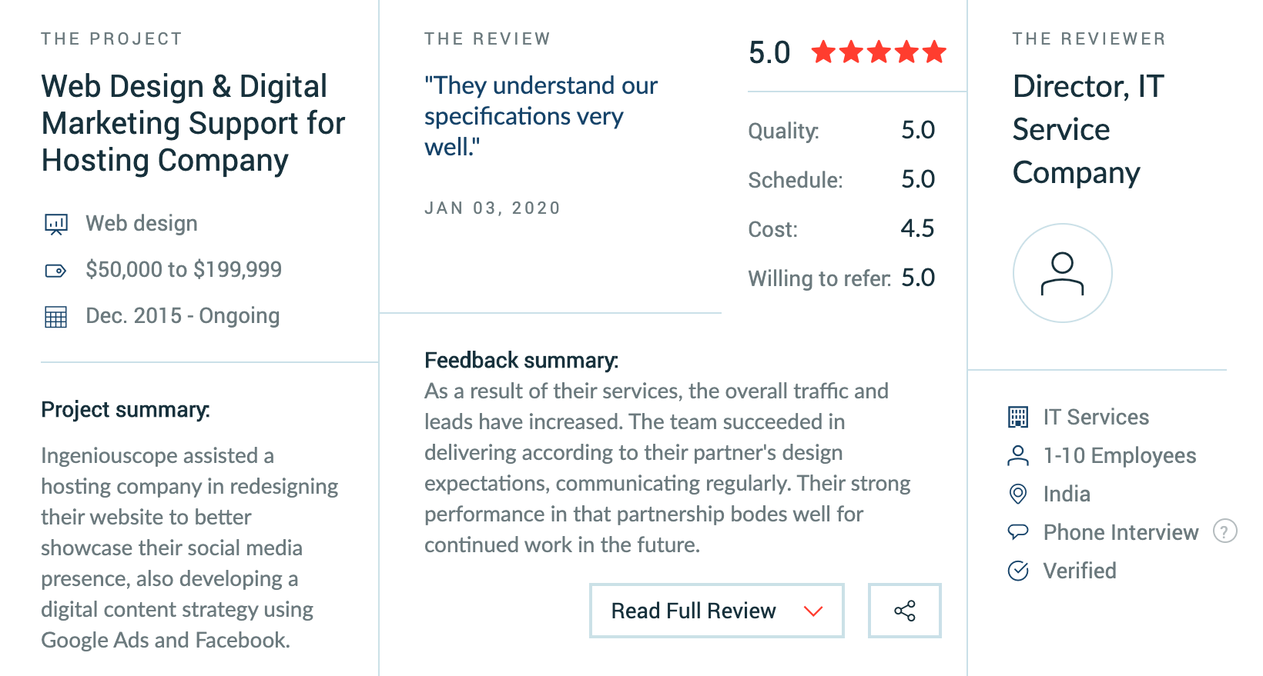Click the Web design presentation icon
This screenshot has height=676, width=1263.
[55, 224]
